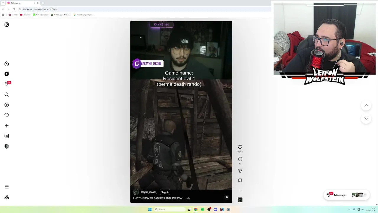Open volume control in system tray

362,209
